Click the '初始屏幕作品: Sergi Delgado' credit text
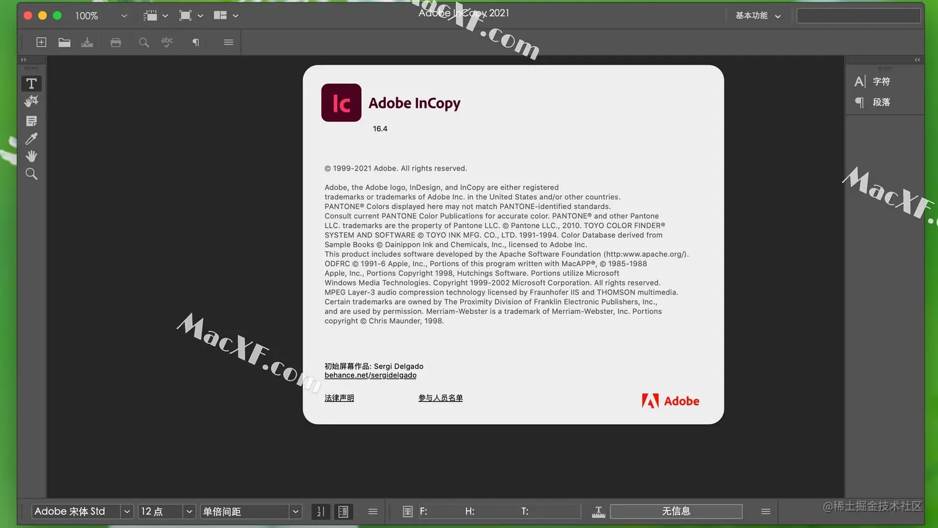Viewport: 938px width, 528px height. (374, 366)
